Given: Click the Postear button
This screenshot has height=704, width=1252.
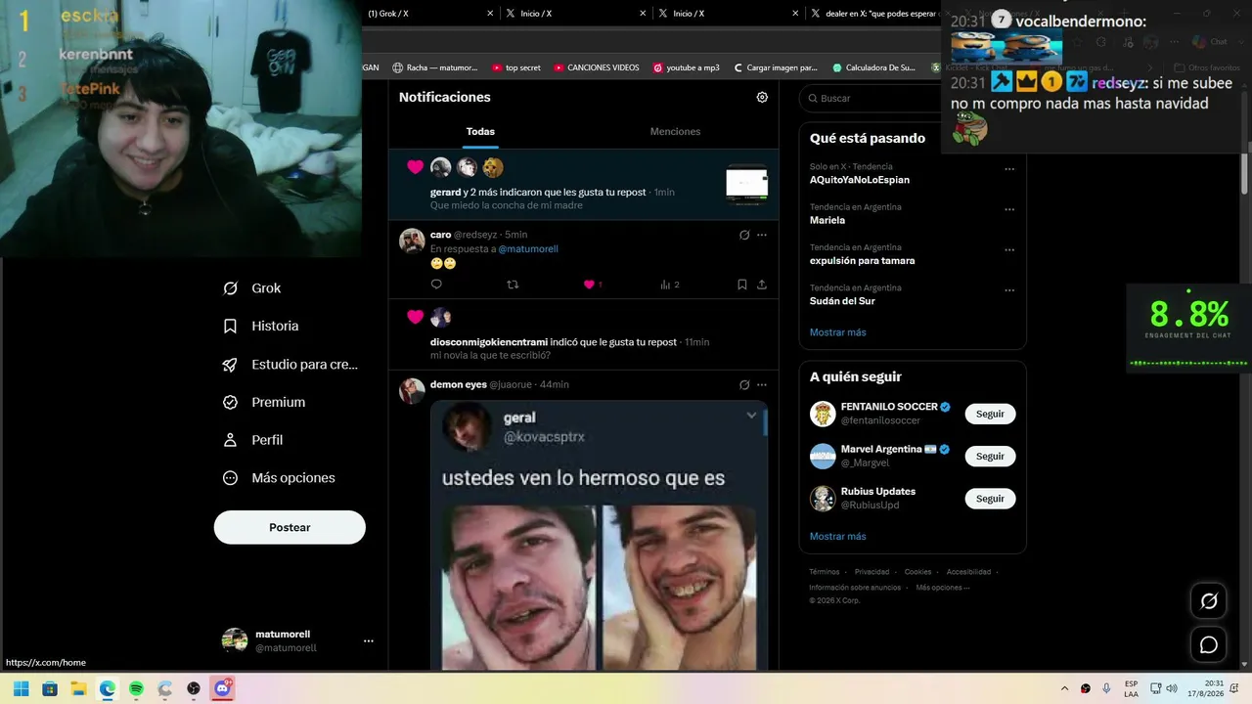Looking at the screenshot, I should point(290,527).
